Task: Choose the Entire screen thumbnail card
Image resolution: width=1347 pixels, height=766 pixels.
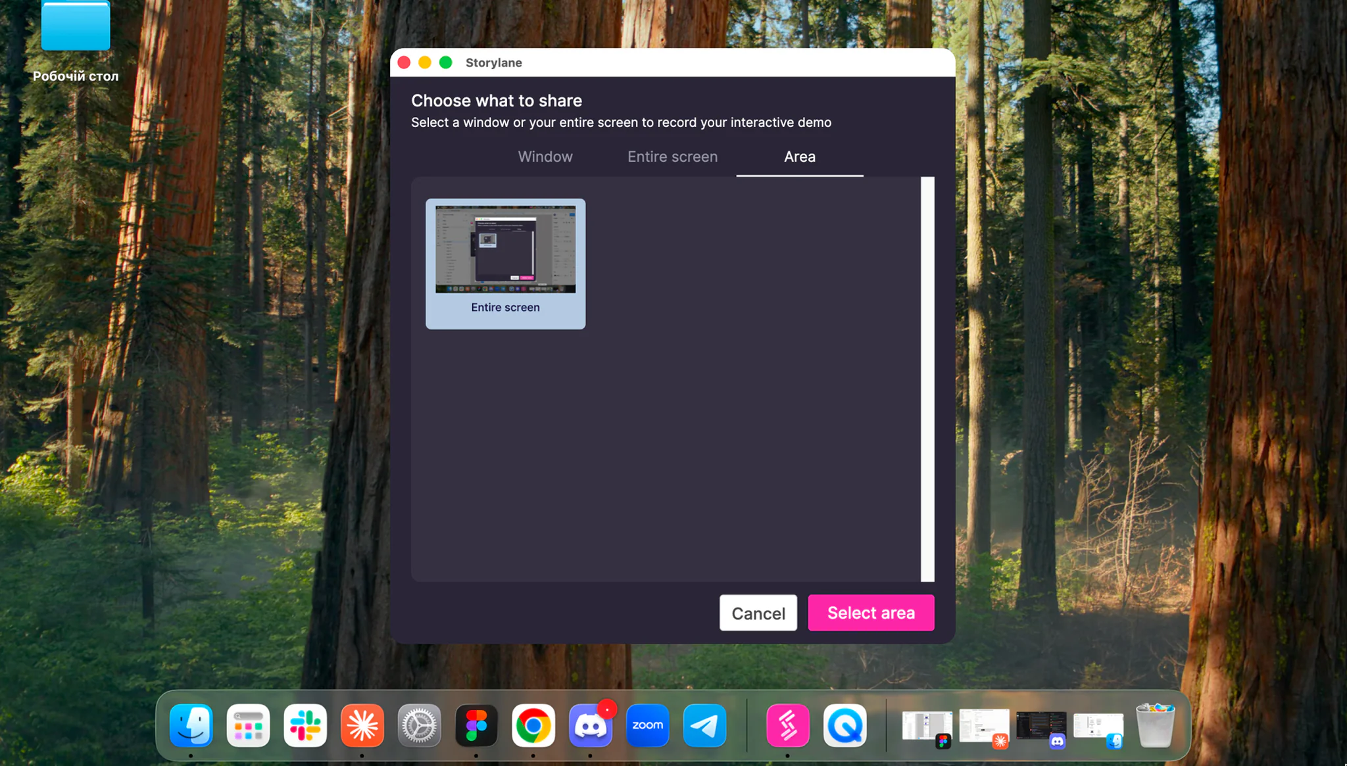Action: tap(505, 264)
